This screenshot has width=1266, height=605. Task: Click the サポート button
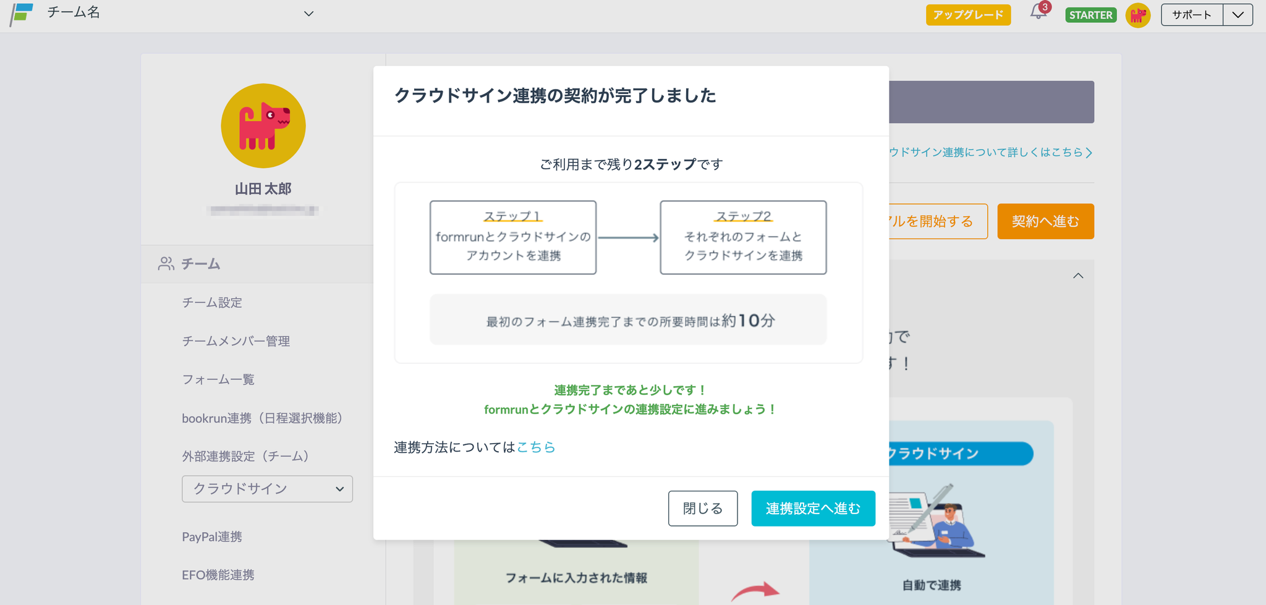[1191, 15]
